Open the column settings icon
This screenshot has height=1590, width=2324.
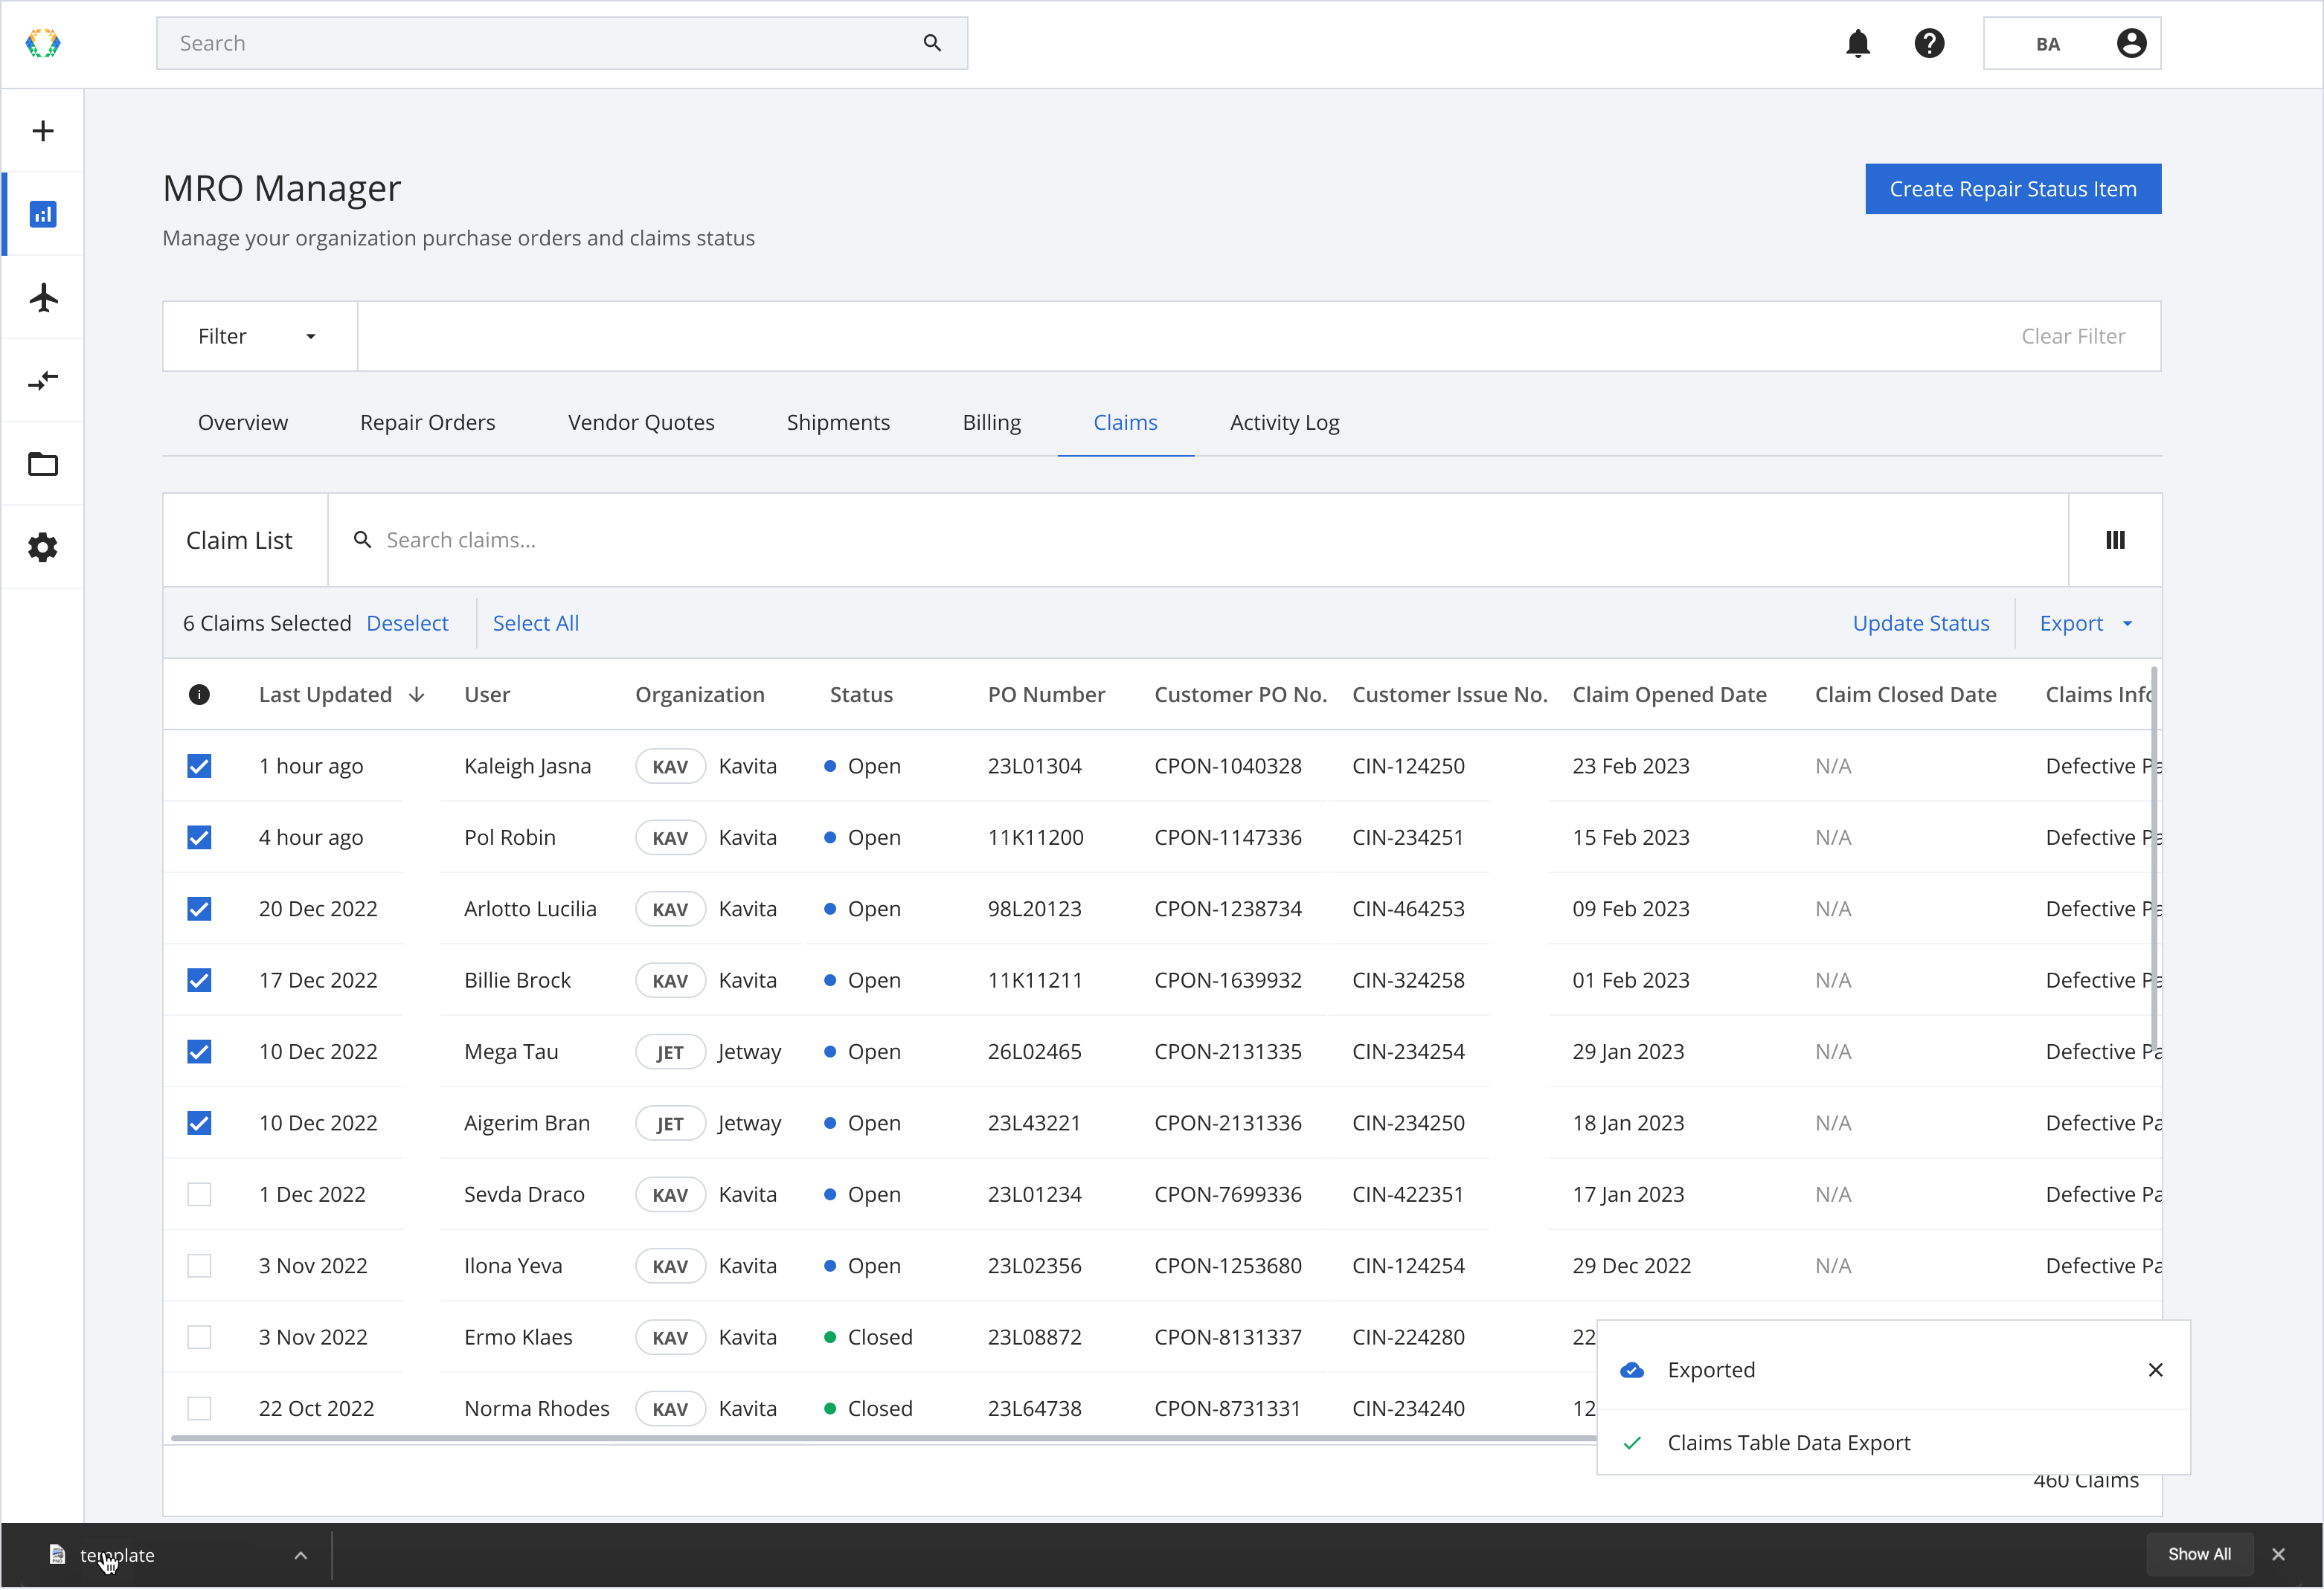(2115, 540)
